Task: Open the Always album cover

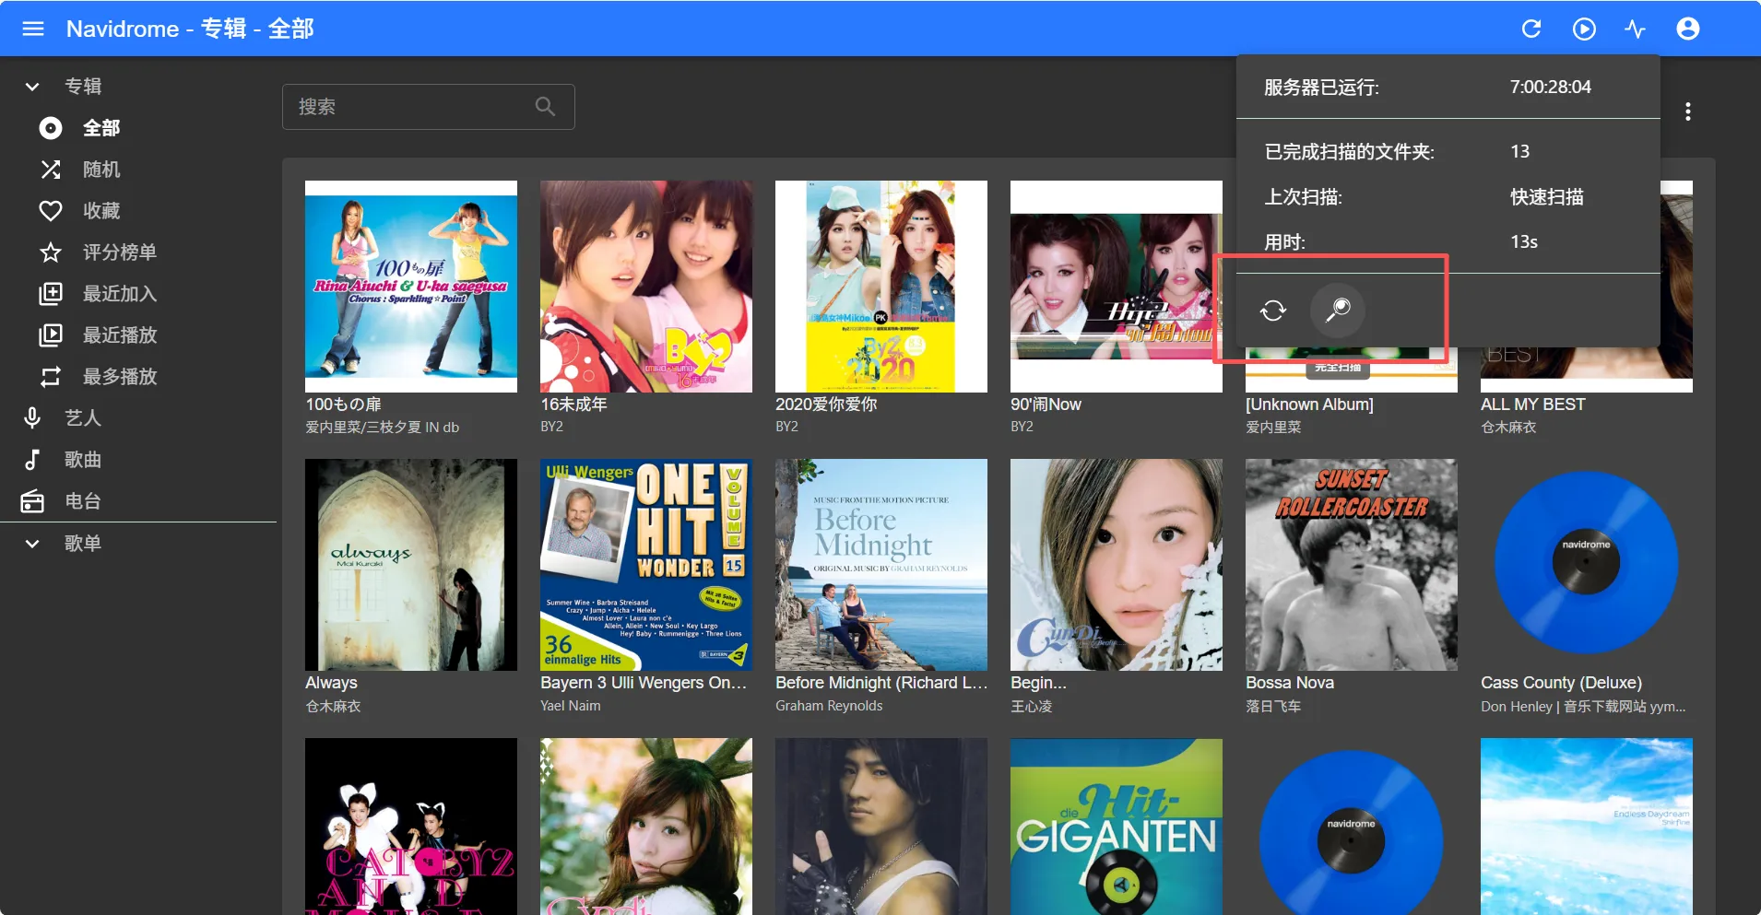Action: [x=411, y=565]
